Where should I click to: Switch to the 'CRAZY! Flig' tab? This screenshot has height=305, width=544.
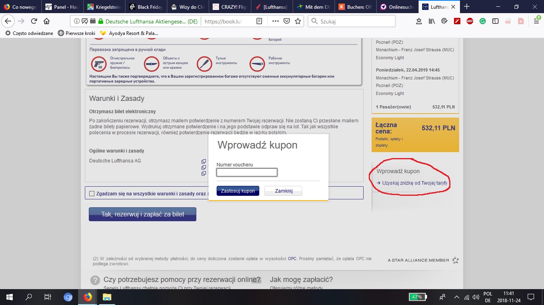(230, 7)
